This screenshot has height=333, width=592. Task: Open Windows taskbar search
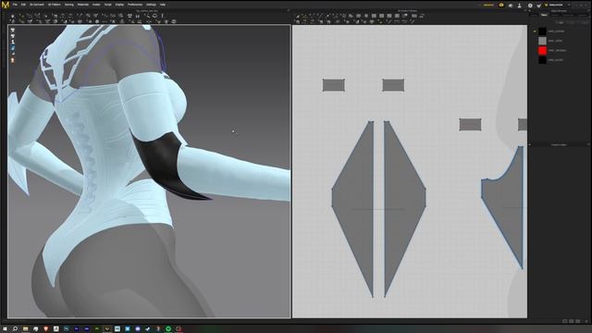[15, 329]
